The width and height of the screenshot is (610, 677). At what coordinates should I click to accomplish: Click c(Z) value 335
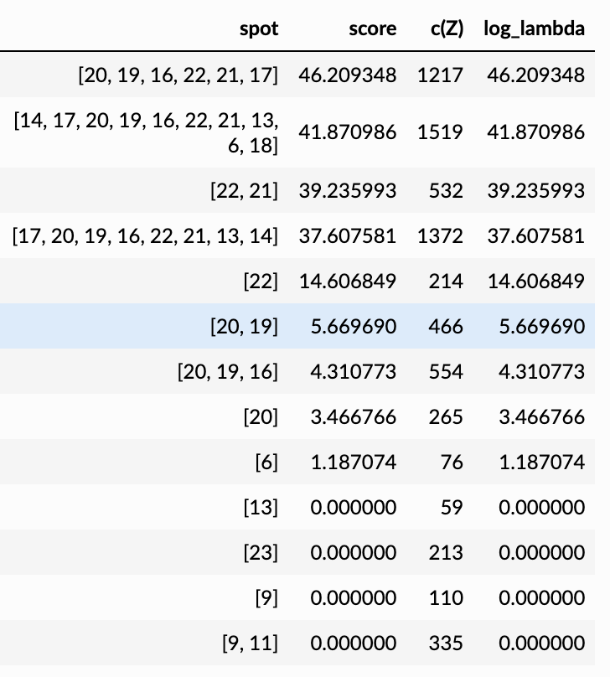tap(446, 643)
